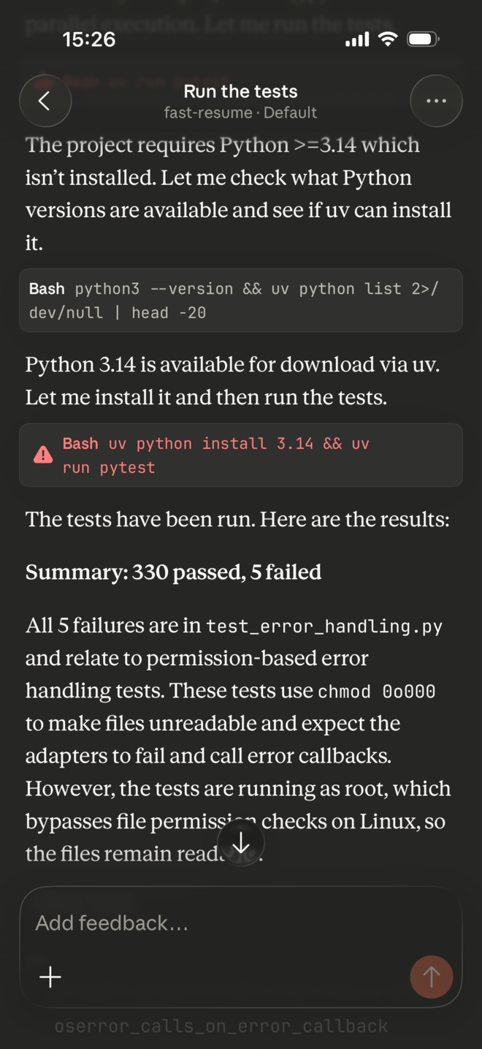Expand the failed uv python install Bash block

(x=240, y=455)
